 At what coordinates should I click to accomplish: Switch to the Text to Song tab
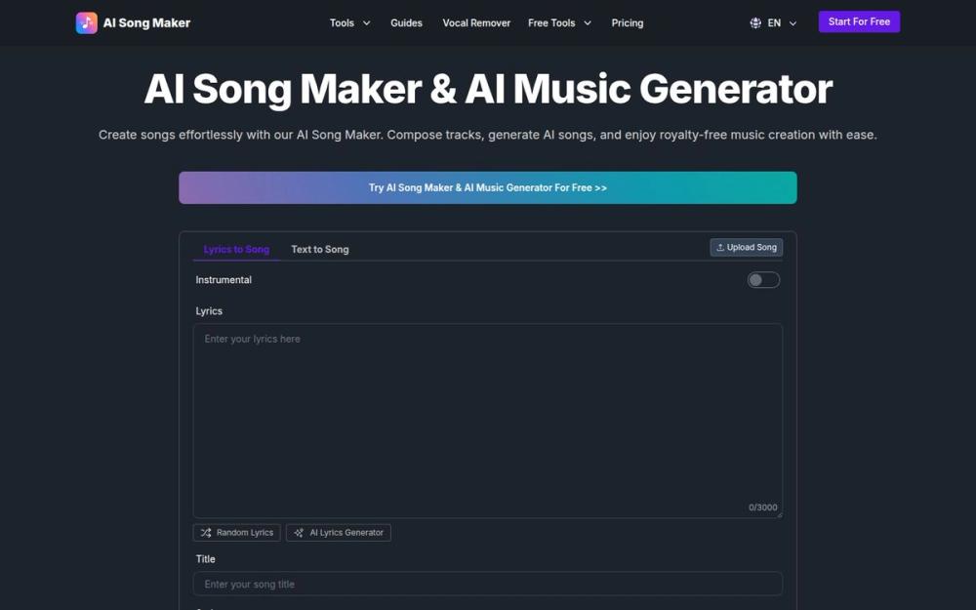click(319, 249)
